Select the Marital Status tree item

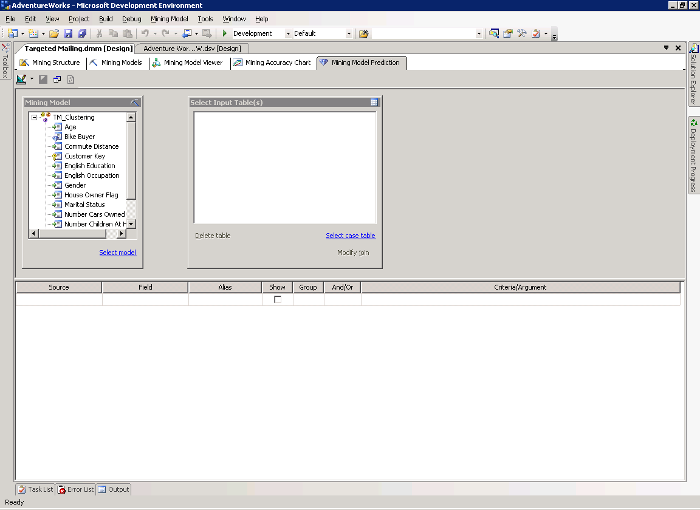click(x=84, y=205)
